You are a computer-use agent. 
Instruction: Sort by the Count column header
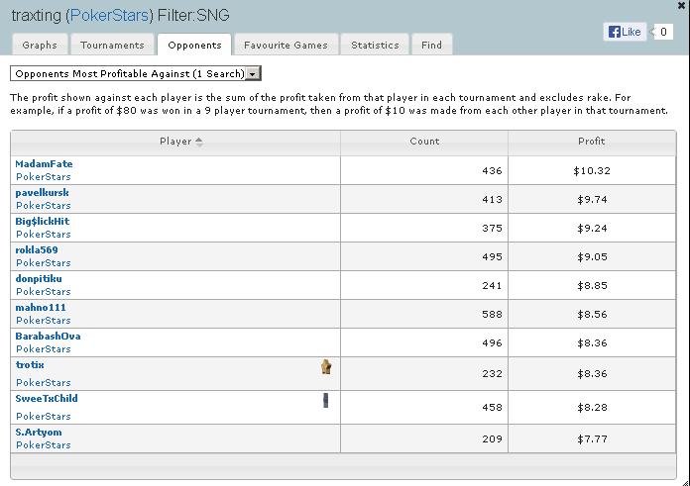coord(424,142)
